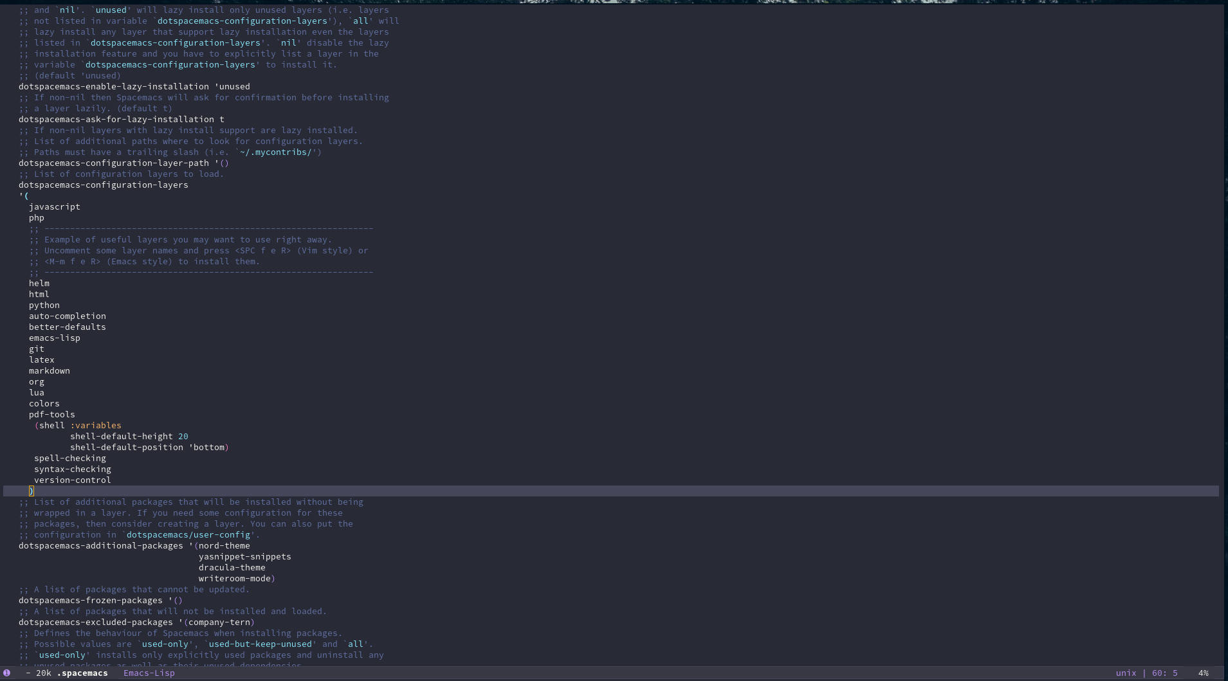
Task: Click the ~/.mycontribs/ path in the comment
Action: tap(276, 152)
